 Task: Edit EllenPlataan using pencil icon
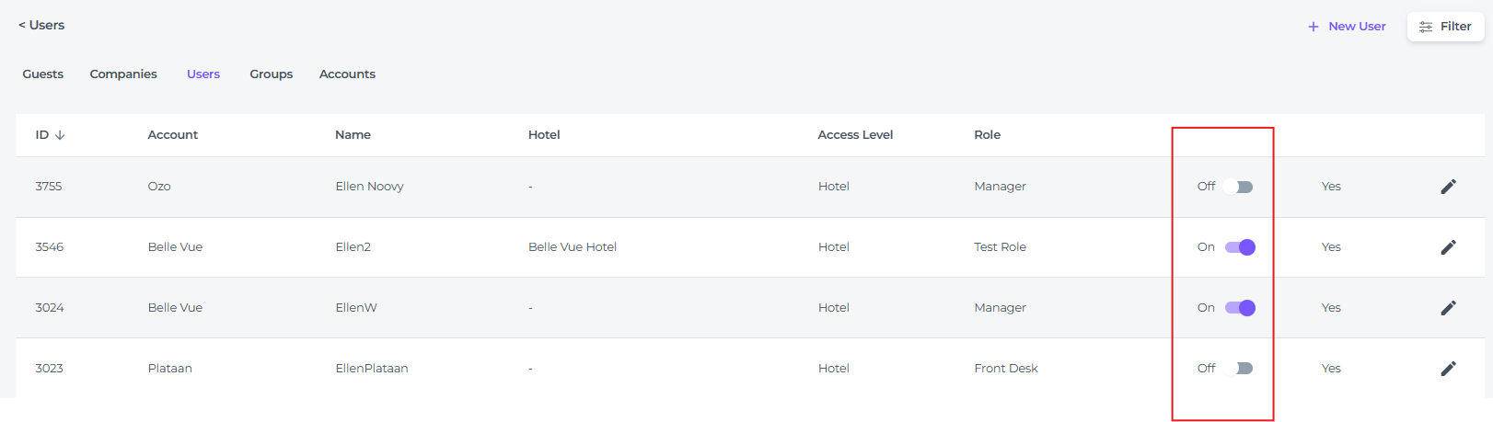tap(1448, 369)
